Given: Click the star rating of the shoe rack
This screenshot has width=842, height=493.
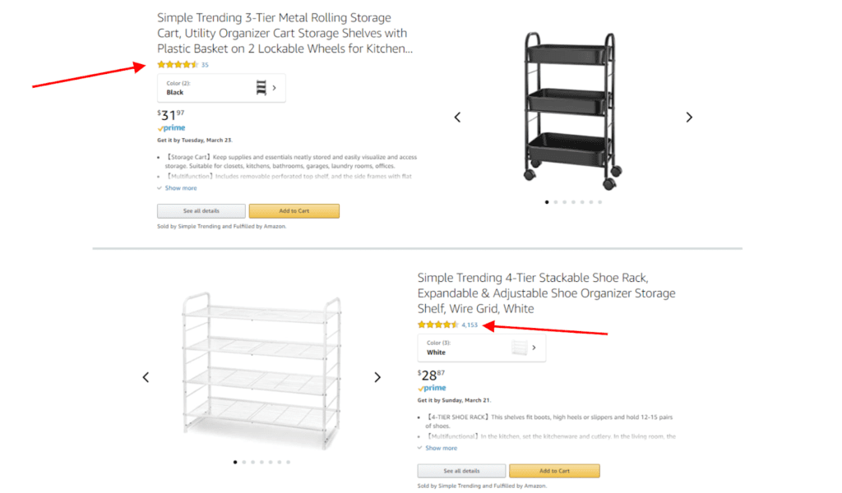Looking at the screenshot, I should (436, 325).
